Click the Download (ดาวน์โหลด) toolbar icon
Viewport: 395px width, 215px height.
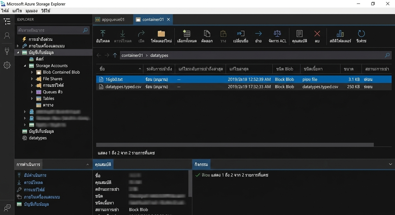(123, 34)
